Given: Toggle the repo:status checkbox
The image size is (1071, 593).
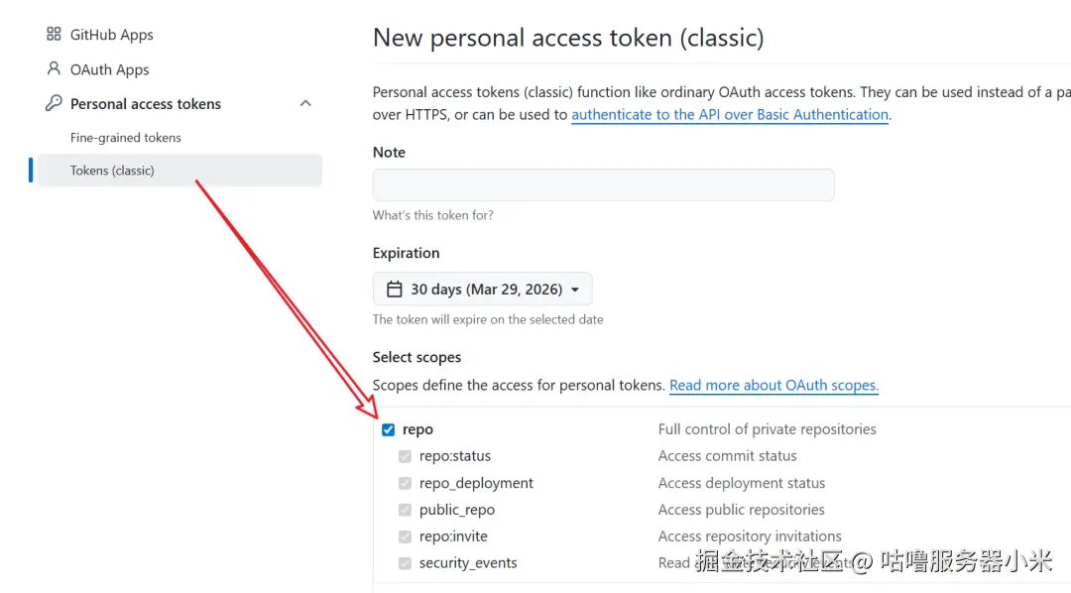Looking at the screenshot, I should 405,456.
